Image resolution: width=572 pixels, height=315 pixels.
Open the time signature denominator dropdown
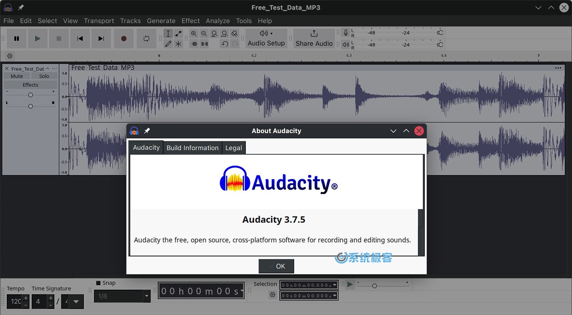[76, 302]
